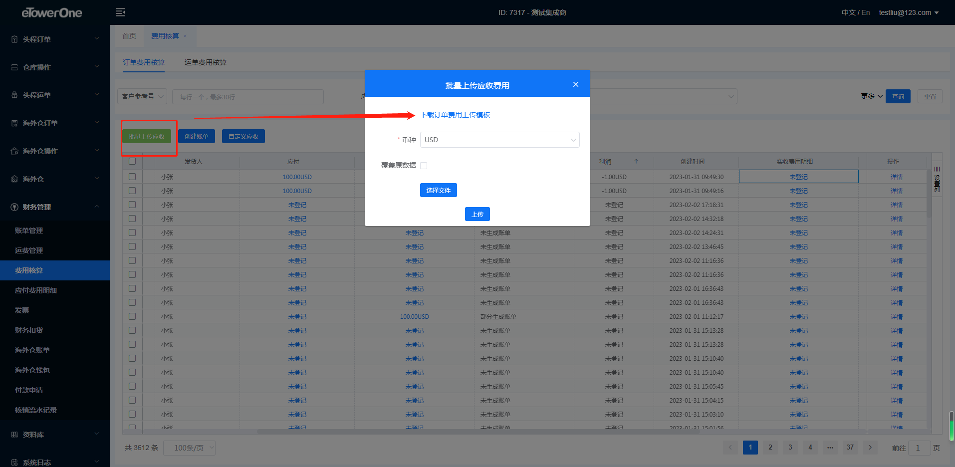The width and height of the screenshot is (955, 467).
Task: Close the 批量上传应收费用 dialog
Action: click(576, 84)
